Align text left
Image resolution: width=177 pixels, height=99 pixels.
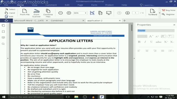coord(139,51)
